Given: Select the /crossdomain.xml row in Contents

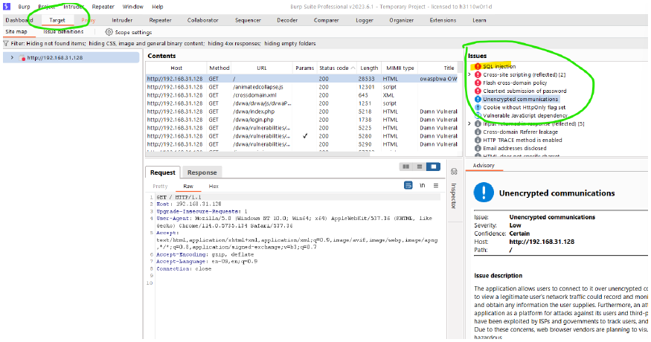Looking at the screenshot, I should (x=301, y=95).
